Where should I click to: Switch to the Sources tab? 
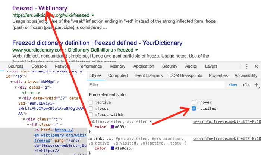16,66
